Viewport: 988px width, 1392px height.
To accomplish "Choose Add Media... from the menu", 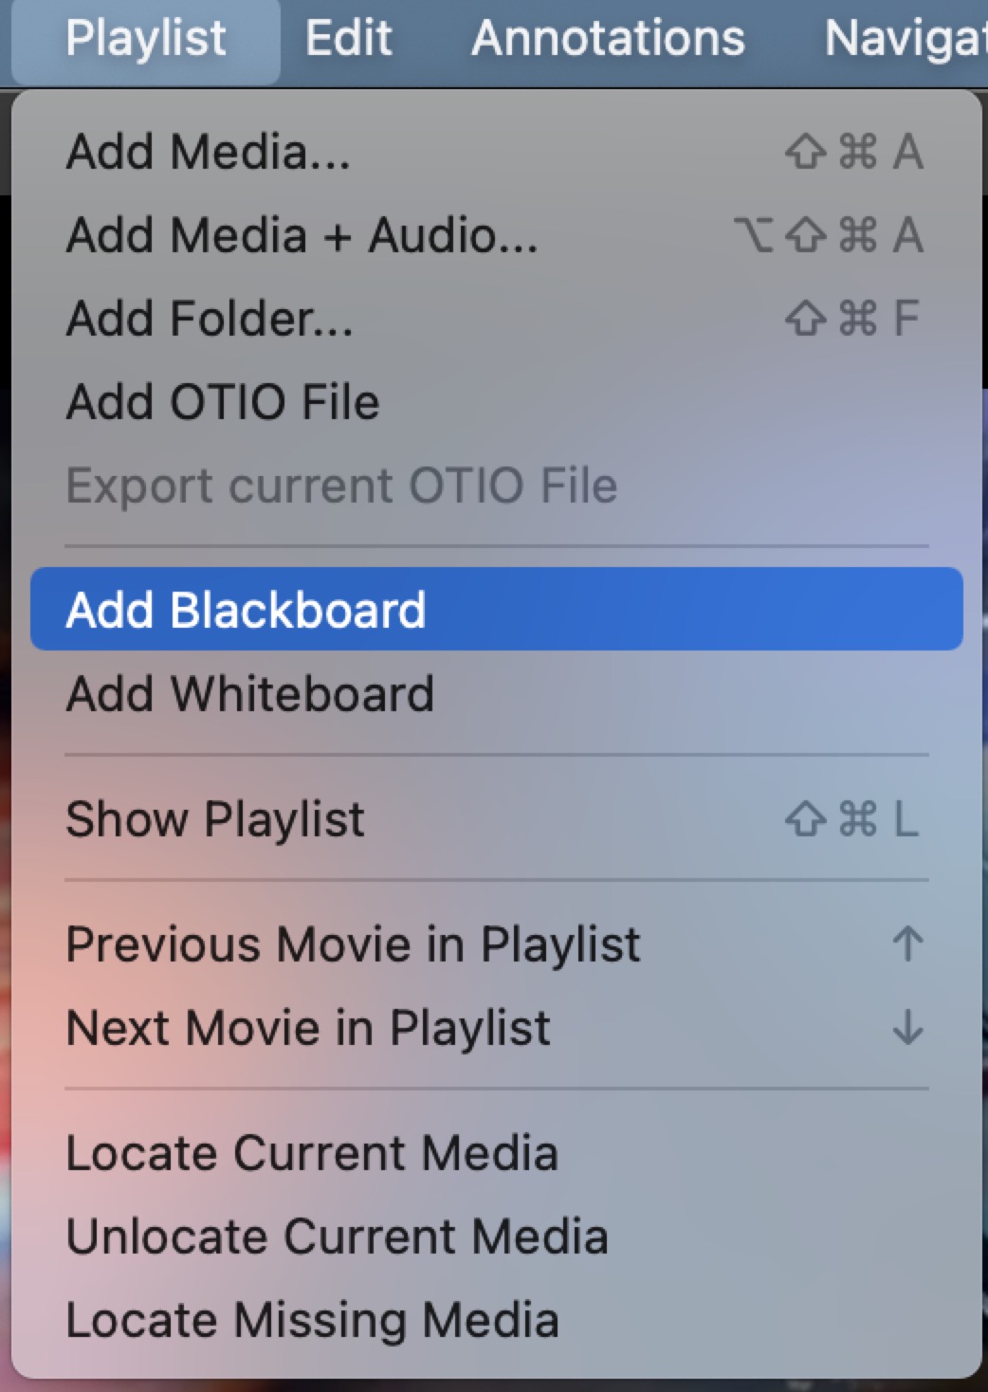I will point(496,152).
